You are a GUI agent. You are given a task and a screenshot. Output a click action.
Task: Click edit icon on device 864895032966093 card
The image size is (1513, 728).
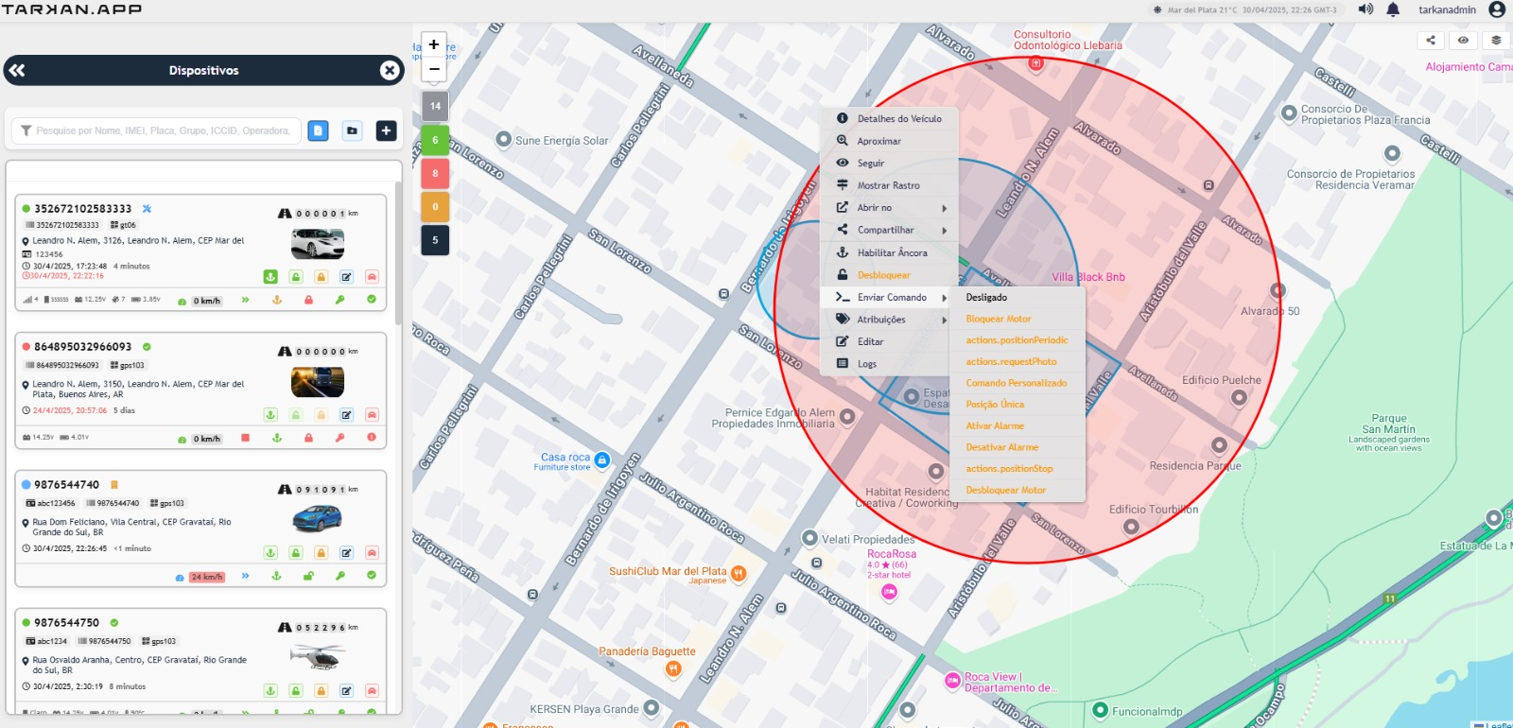[x=346, y=415]
